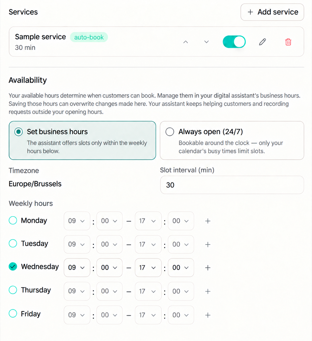Edit Sample service with pencil icon
312x341 pixels.
[262, 42]
